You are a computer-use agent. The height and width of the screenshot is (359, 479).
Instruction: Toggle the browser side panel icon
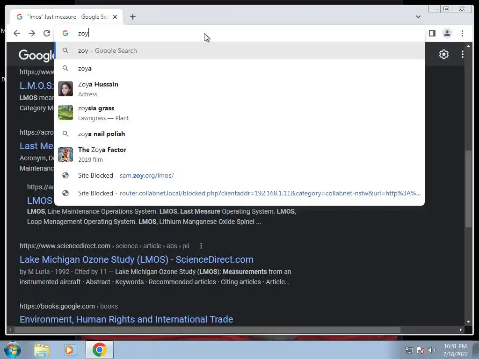pyautogui.click(x=432, y=33)
